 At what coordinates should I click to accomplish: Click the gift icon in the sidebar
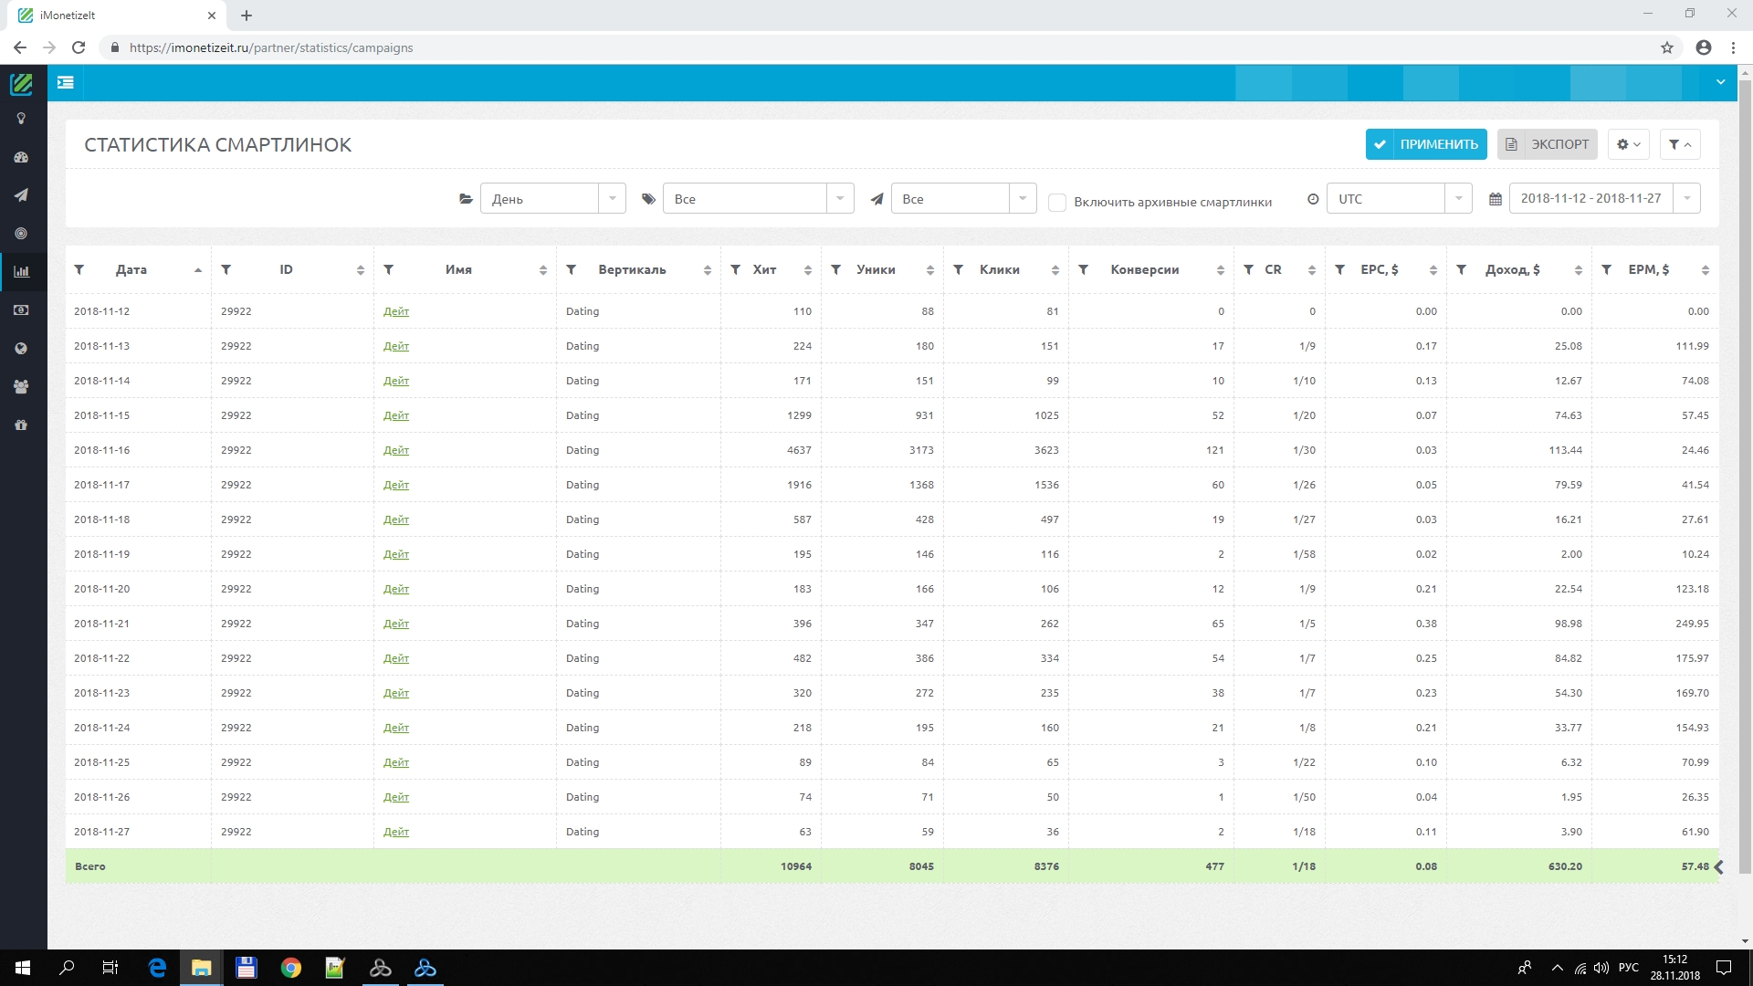[x=21, y=425]
